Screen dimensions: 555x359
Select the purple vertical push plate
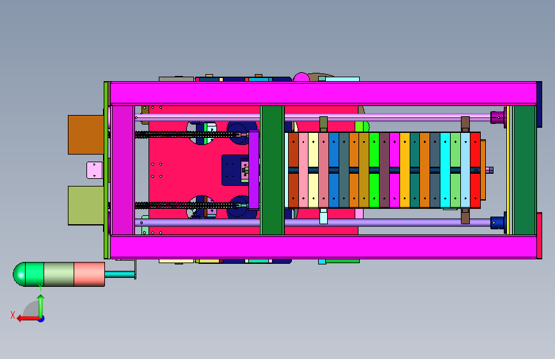click(253, 170)
